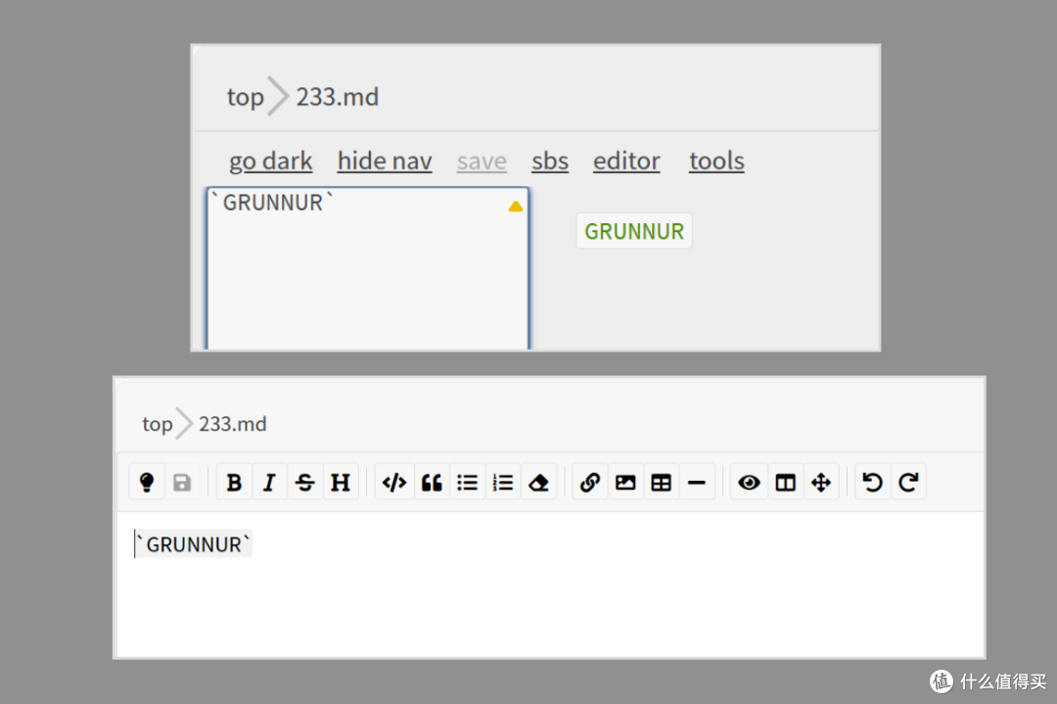Insert a table with the grid icon

tap(662, 482)
